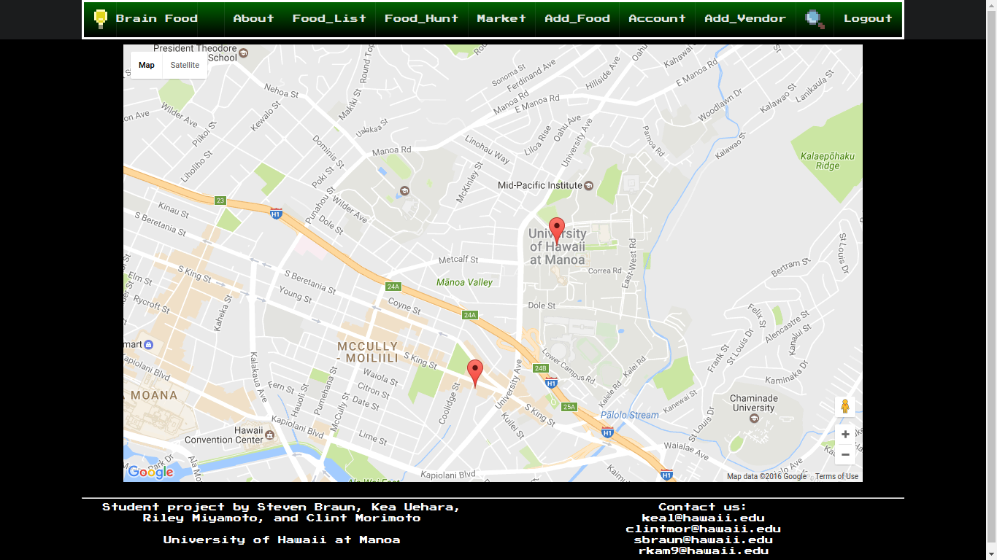The height and width of the screenshot is (560, 997).
Task: Open the About page
Action: click(253, 18)
